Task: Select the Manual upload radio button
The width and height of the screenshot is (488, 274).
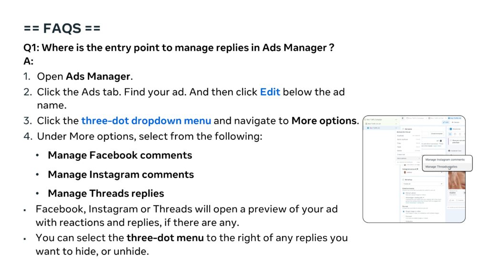Action: [405, 193]
